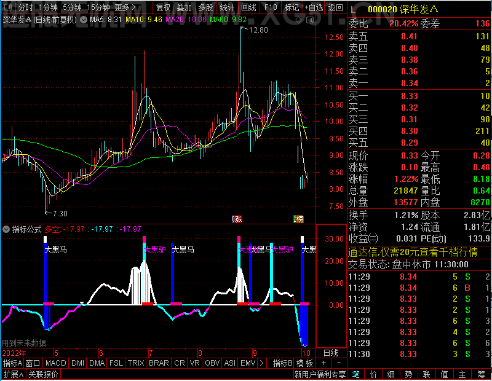The width and height of the screenshot is (492, 381).
Task: Switch indicator to OBV
Action: [212, 363]
